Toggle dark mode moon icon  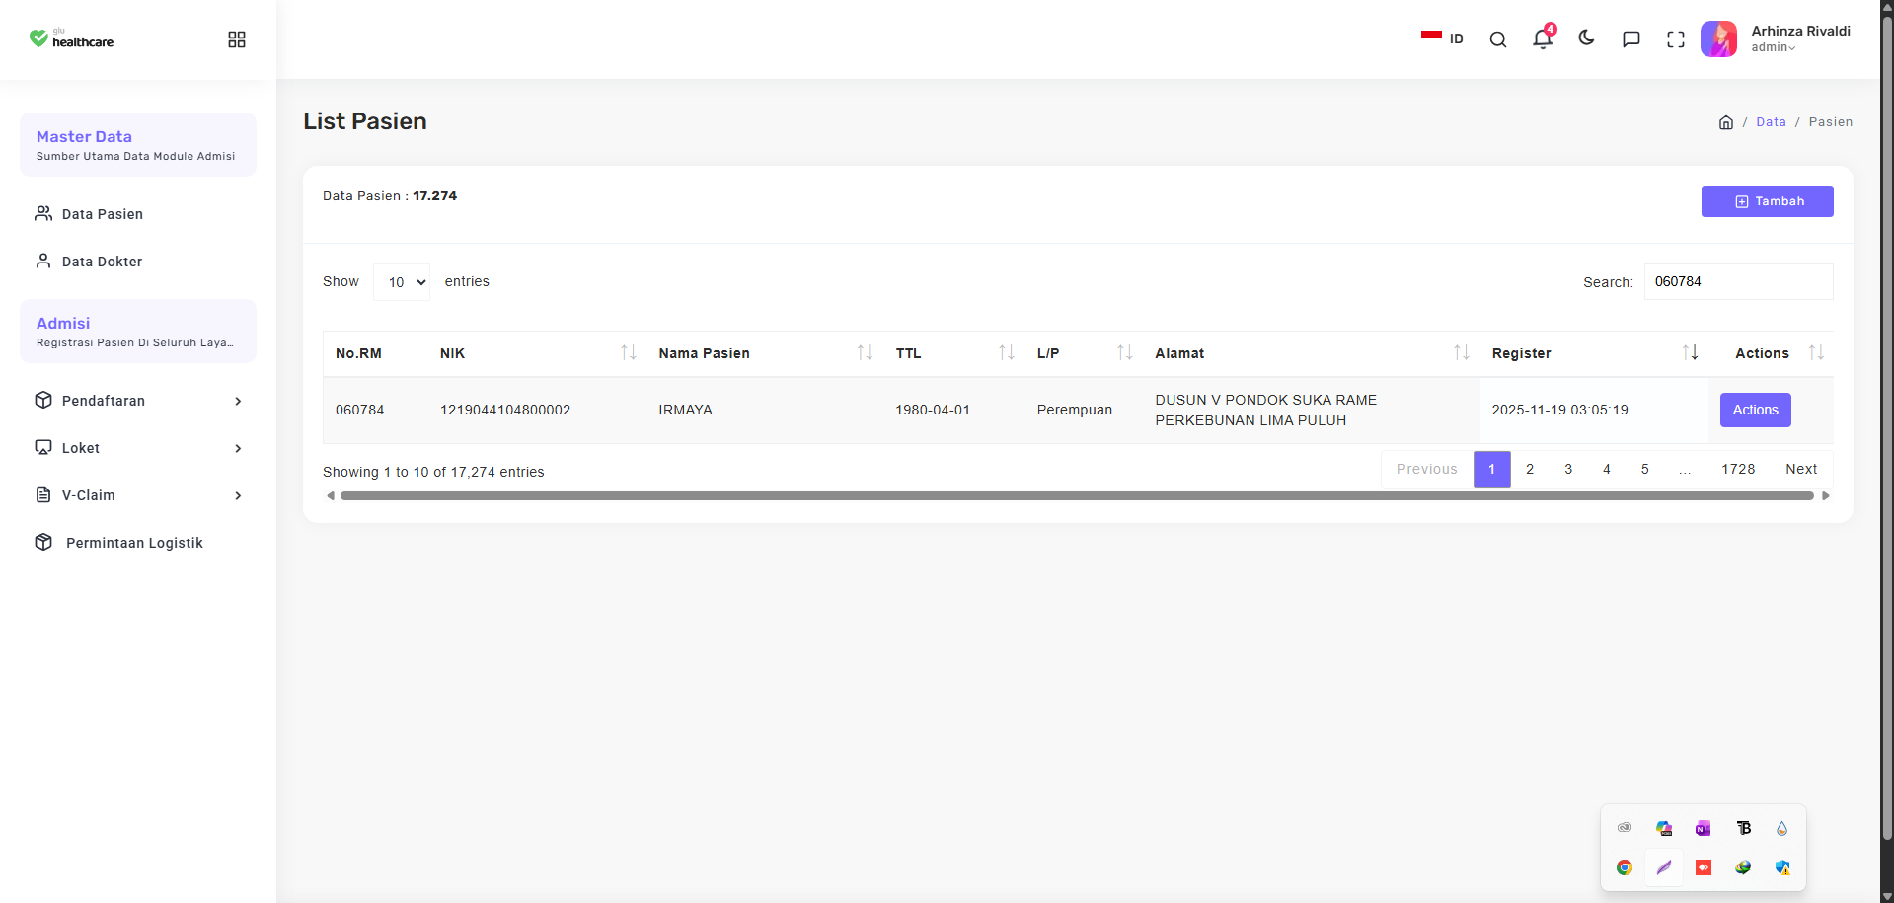coord(1586,38)
